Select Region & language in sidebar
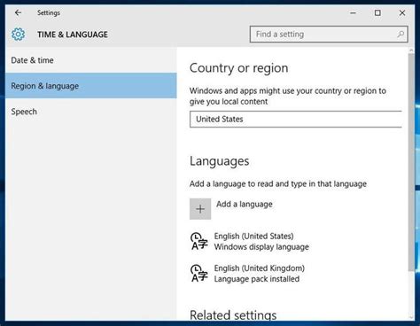 [91, 86]
